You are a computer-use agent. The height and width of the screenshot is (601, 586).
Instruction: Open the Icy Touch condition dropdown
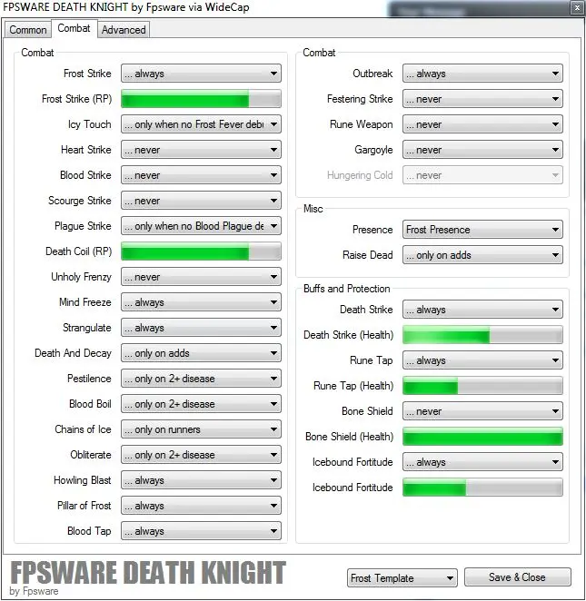(x=201, y=124)
